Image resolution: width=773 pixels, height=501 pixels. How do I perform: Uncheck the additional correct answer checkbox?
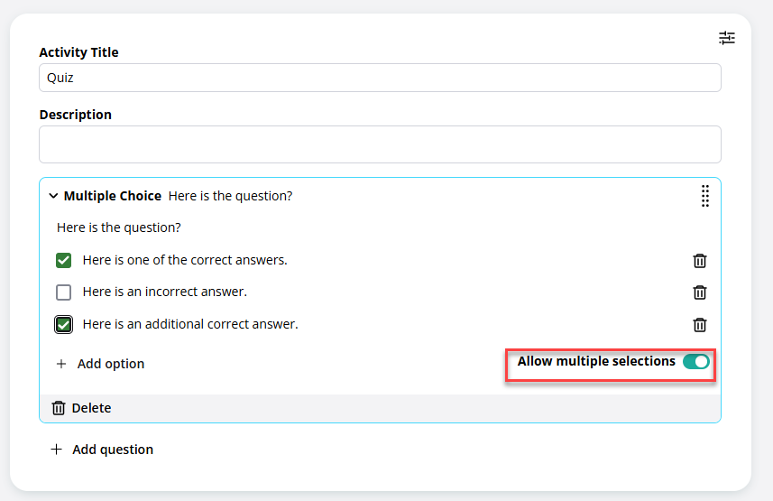64,324
